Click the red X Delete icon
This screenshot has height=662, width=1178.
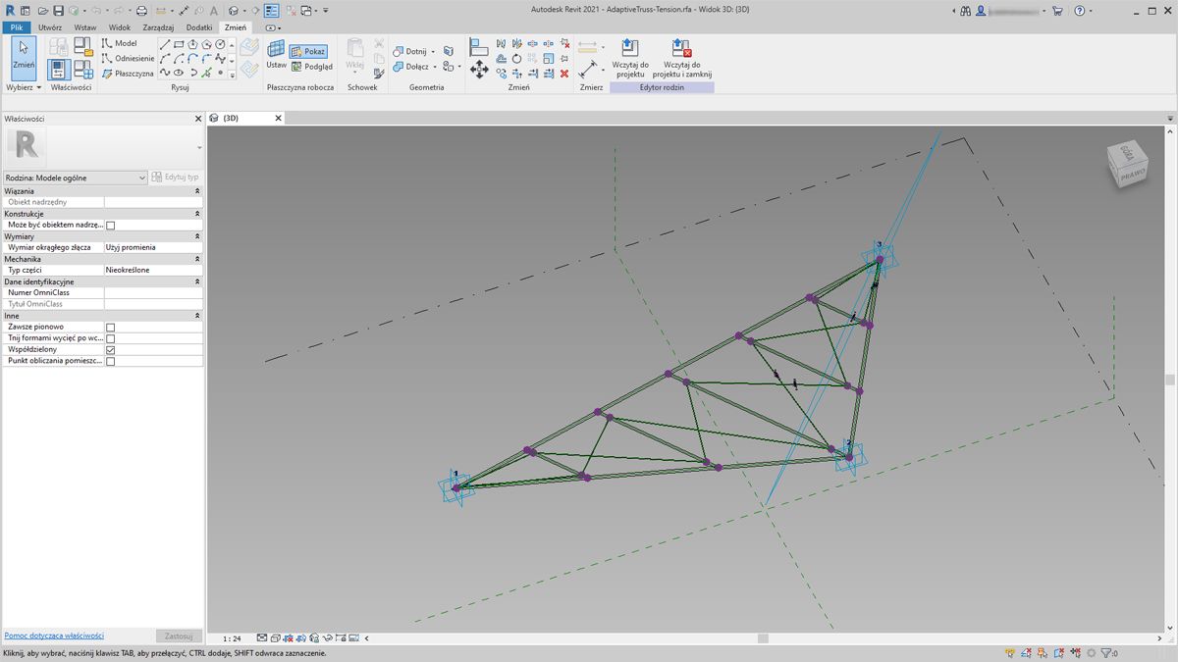click(x=563, y=73)
